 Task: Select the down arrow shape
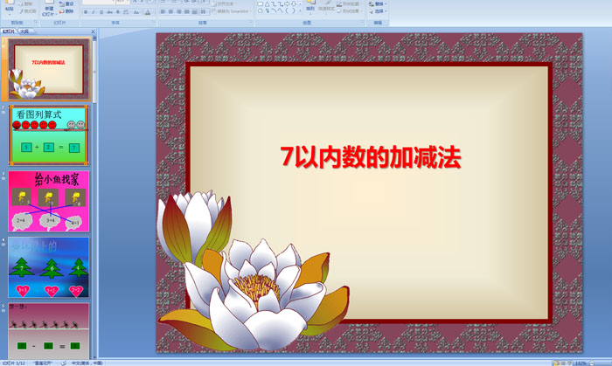[x=294, y=3]
